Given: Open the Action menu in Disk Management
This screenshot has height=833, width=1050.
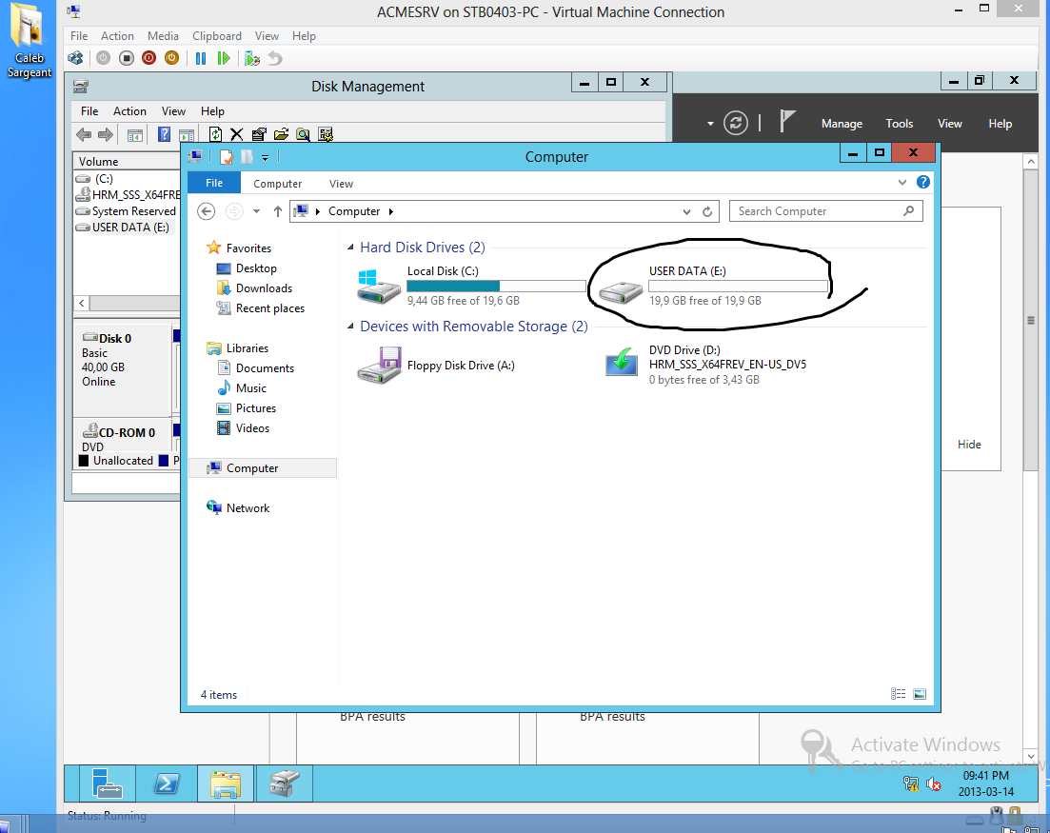Looking at the screenshot, I should coord(129,111).
